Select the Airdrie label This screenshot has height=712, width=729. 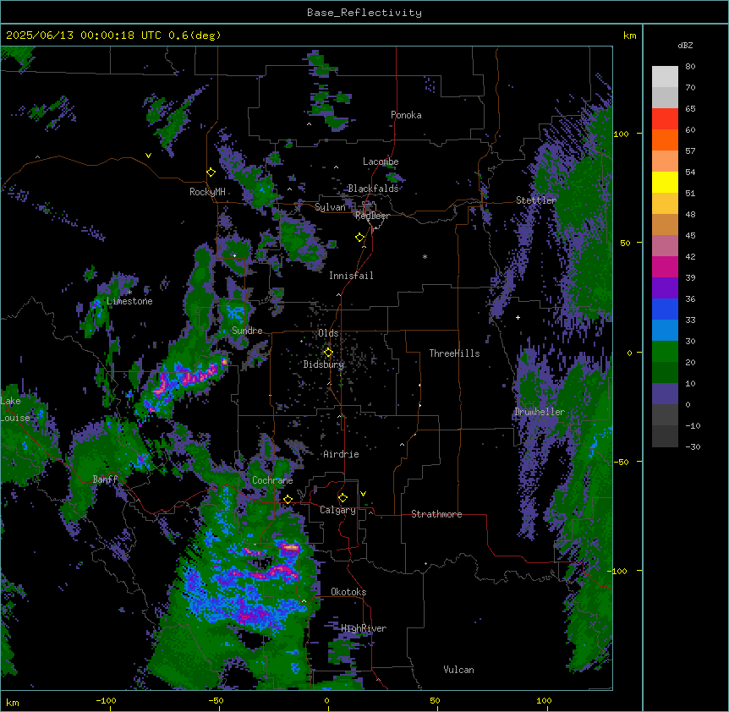(x=341, y=454)
